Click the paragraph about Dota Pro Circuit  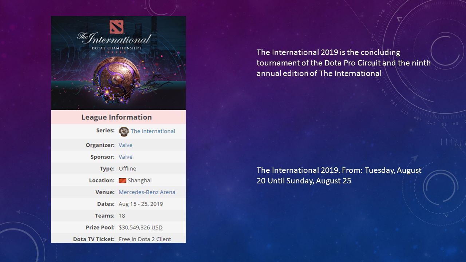pos(344,63)
